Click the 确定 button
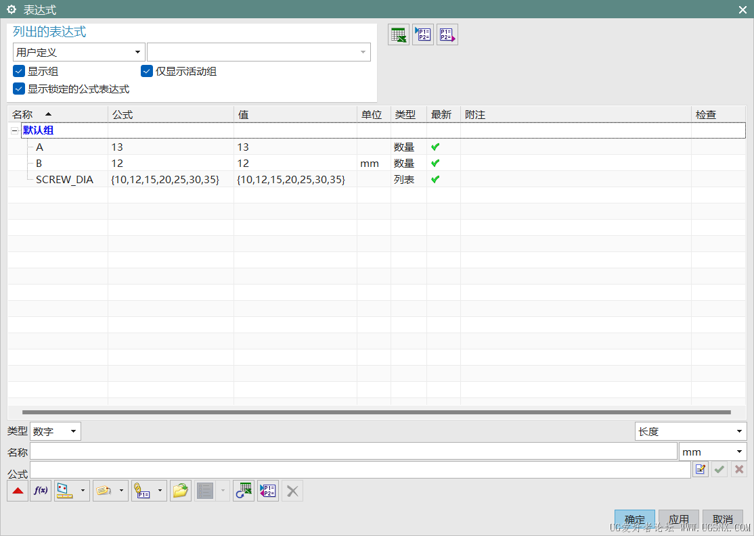The width and height of the screenshot is (754, 536). coord(635,520)
